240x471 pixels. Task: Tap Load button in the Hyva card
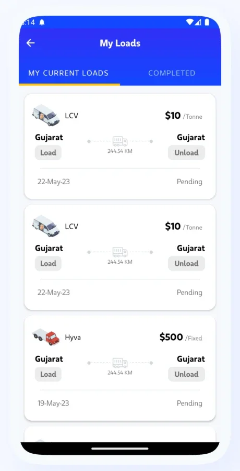[x=48, y=374]
